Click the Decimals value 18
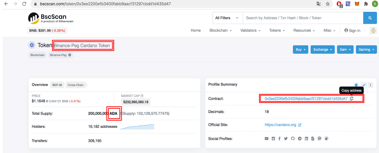This screenshot has height=153, width=379. [267, 112]
